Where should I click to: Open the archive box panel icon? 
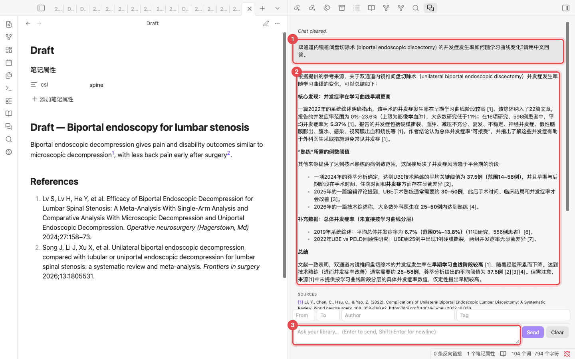(342, 8)
